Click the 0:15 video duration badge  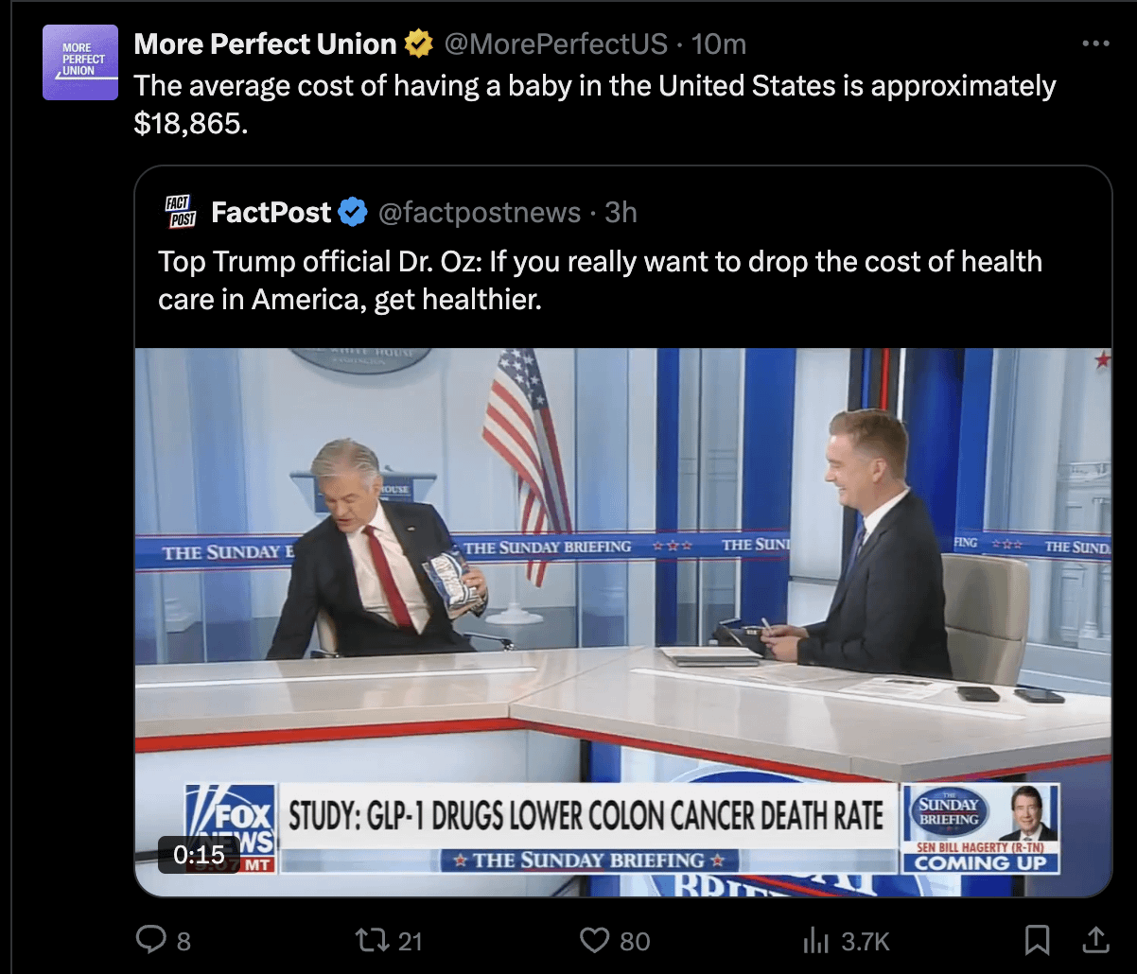pyautogui.click(x=199, y=855)
